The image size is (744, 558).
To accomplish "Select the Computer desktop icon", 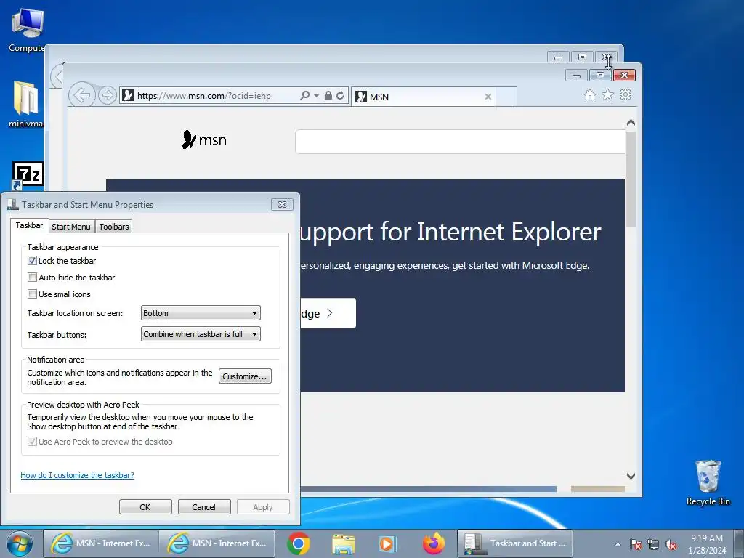I will click(x=27, y=31).
